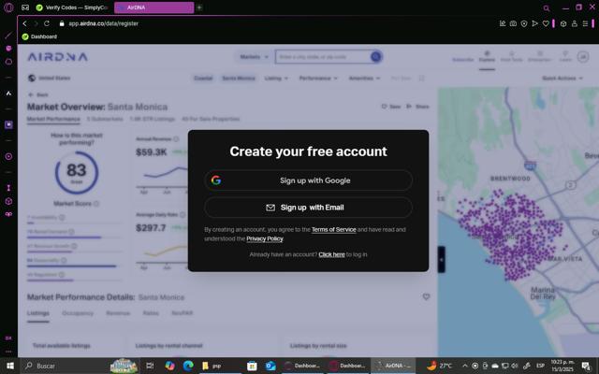599x374 pixels.
Task: Open the taskbar clock showing 10:23 p. m.
Action: pos(562,366)
